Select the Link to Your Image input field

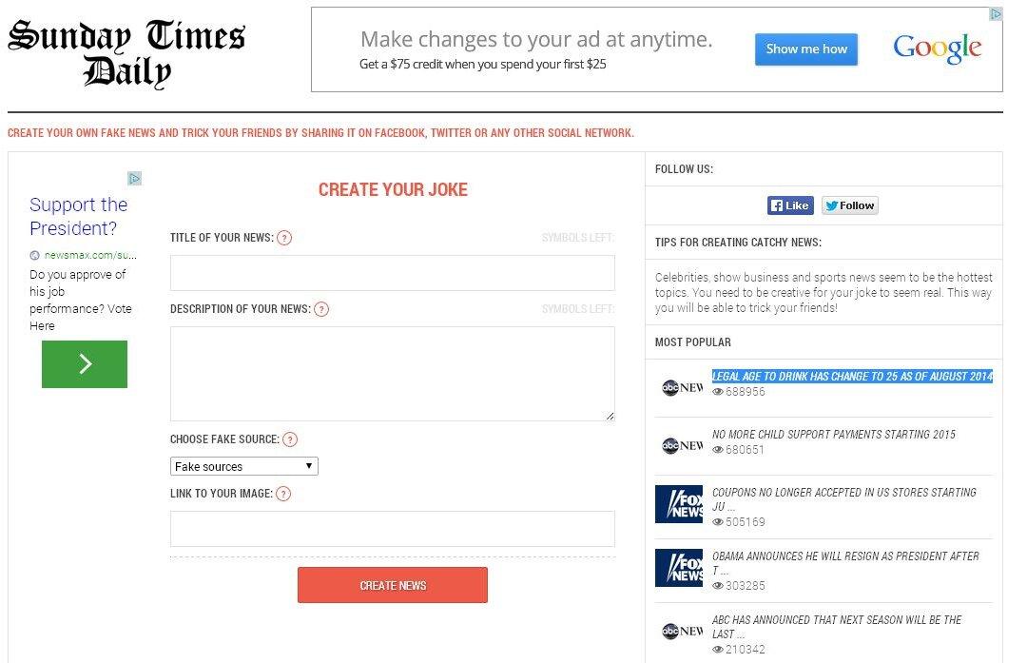coord(392,529)
